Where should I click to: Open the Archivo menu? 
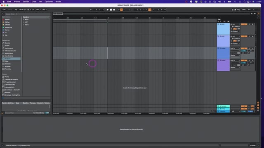[16, 2]
